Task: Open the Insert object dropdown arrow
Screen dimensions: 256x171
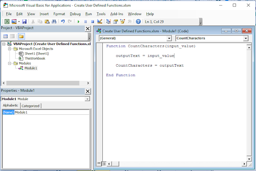Action: 19,22
